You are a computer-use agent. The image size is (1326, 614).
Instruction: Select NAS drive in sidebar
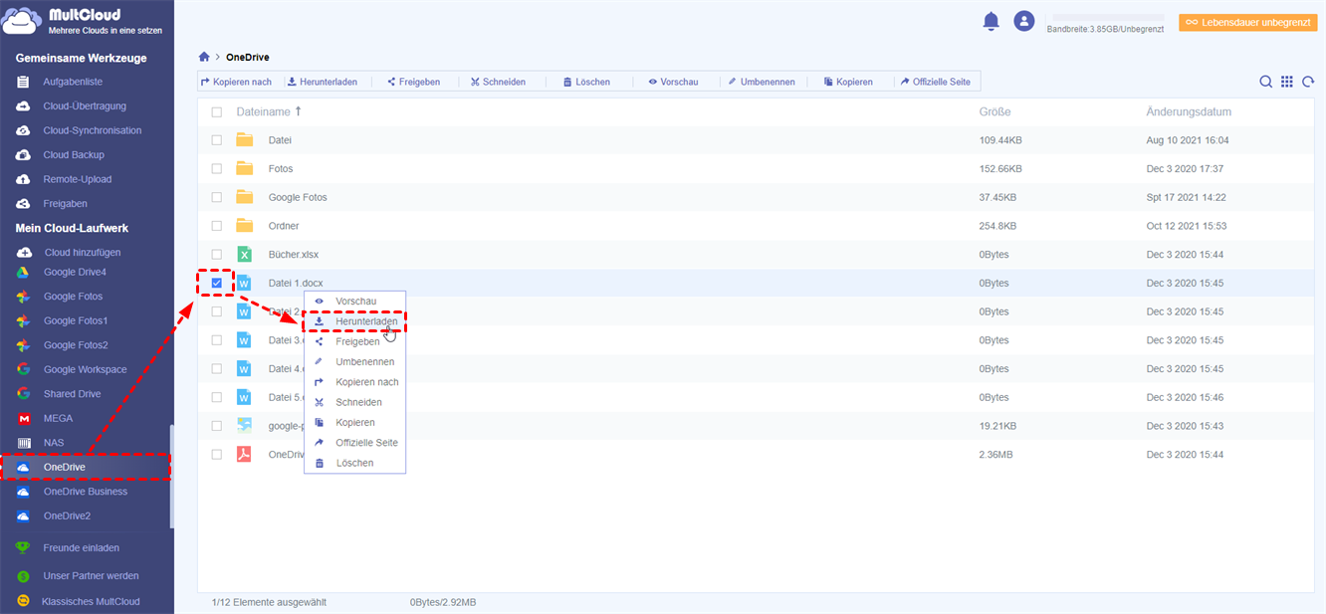pyautogui.click(x=54, y=443)
